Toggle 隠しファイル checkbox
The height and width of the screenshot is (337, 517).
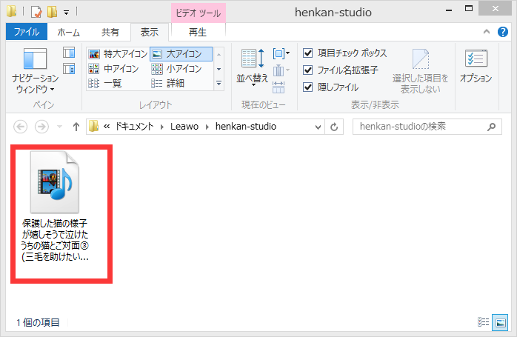(307, 87)
